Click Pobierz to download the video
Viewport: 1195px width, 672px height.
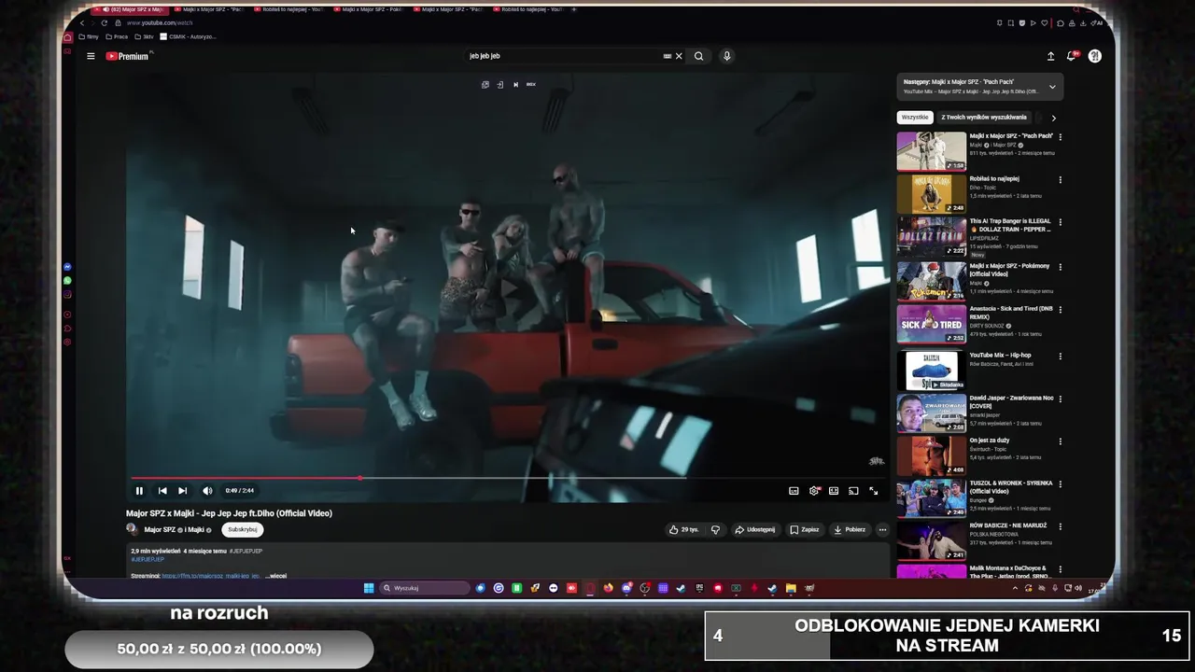850,529
